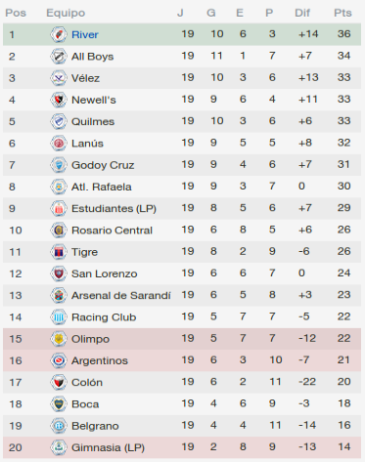This screenshot has height=462, width=365.
Task: Click the Belgrano team badge
Action: click(59, 426)
